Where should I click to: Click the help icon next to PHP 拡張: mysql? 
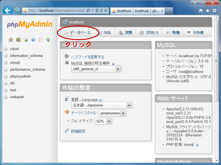197,145
